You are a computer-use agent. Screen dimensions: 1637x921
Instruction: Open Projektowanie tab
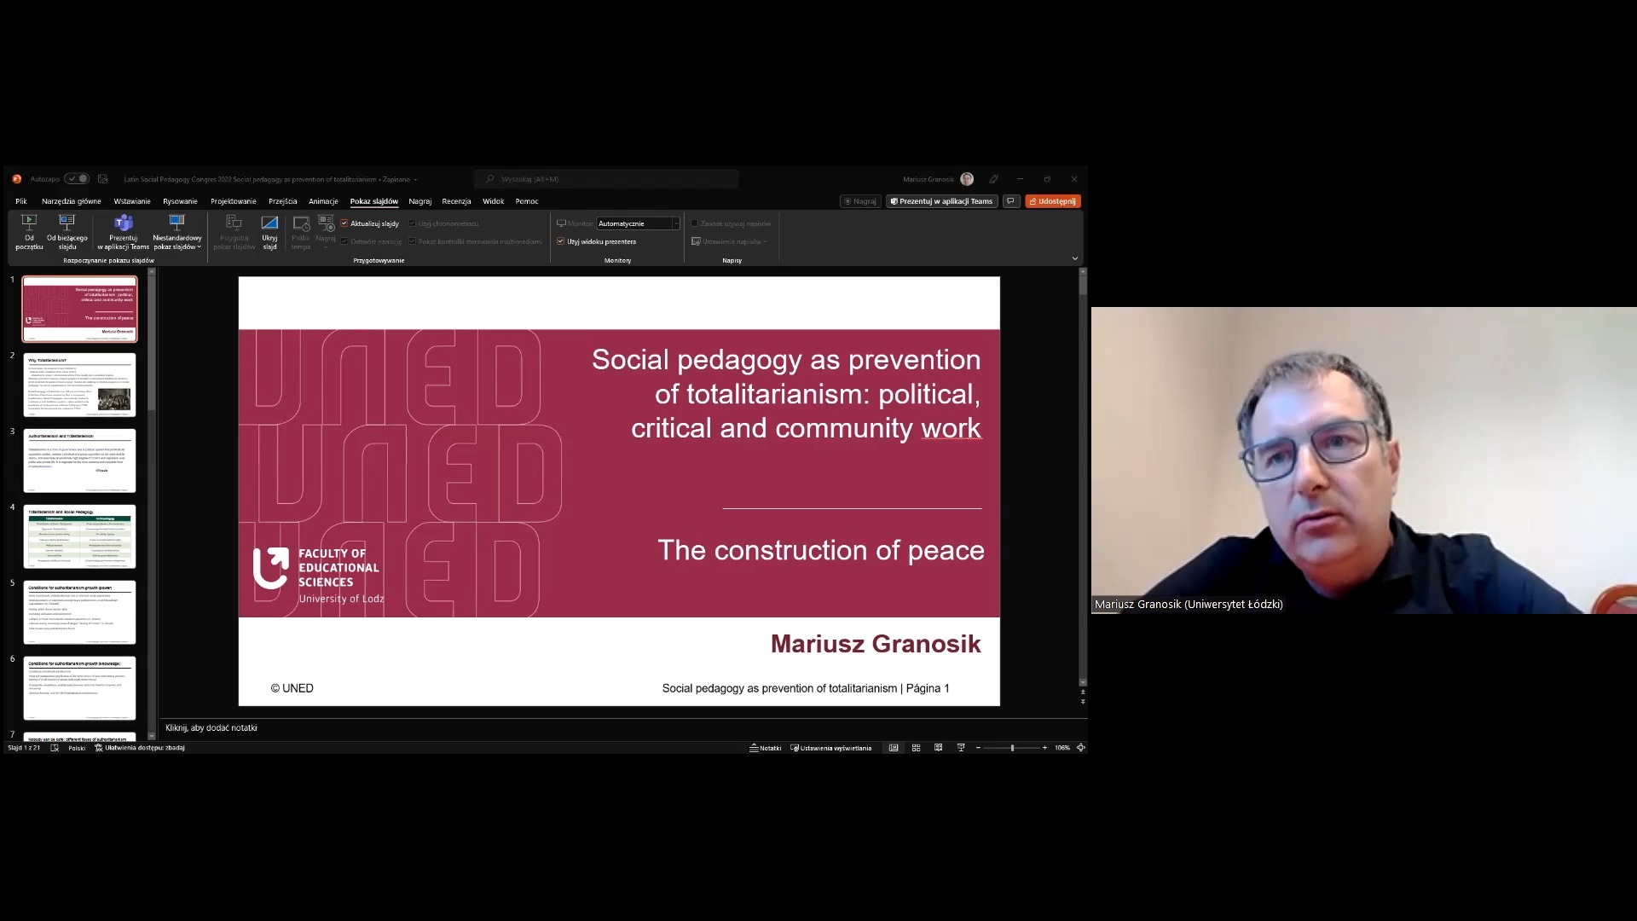[234, 201]
